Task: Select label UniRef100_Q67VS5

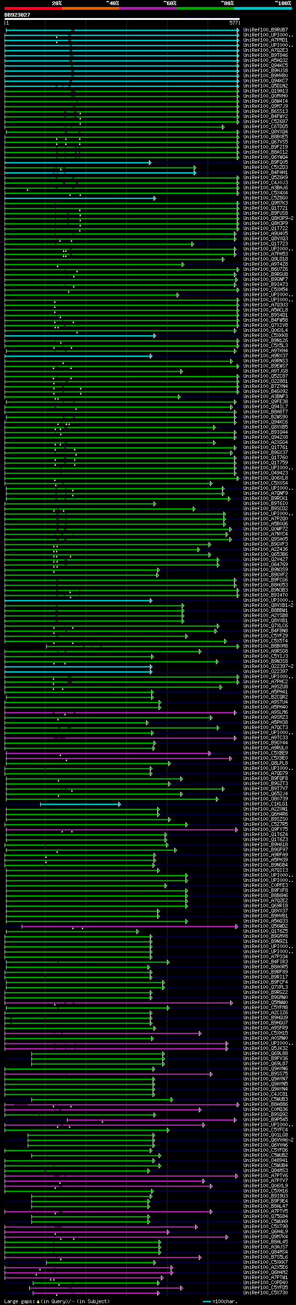Action: click(265, 142)
